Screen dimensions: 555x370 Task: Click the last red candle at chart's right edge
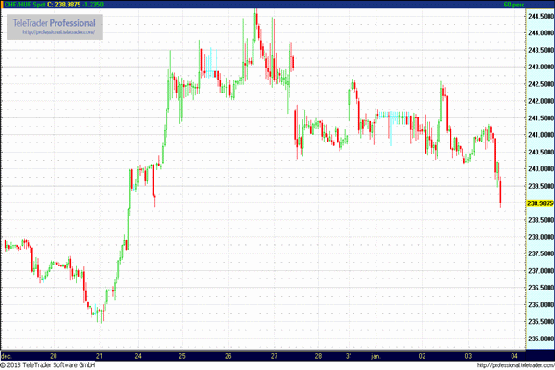(500, 192)
